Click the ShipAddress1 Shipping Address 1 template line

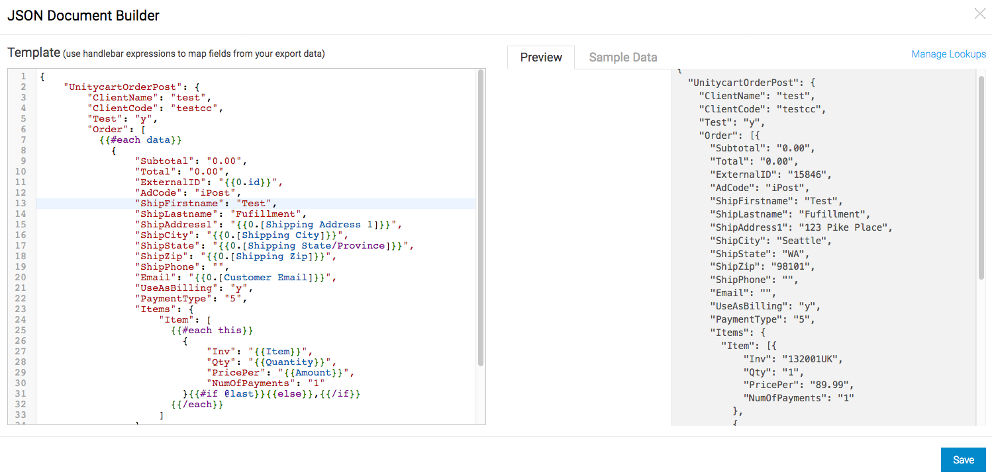pos(268,225)
